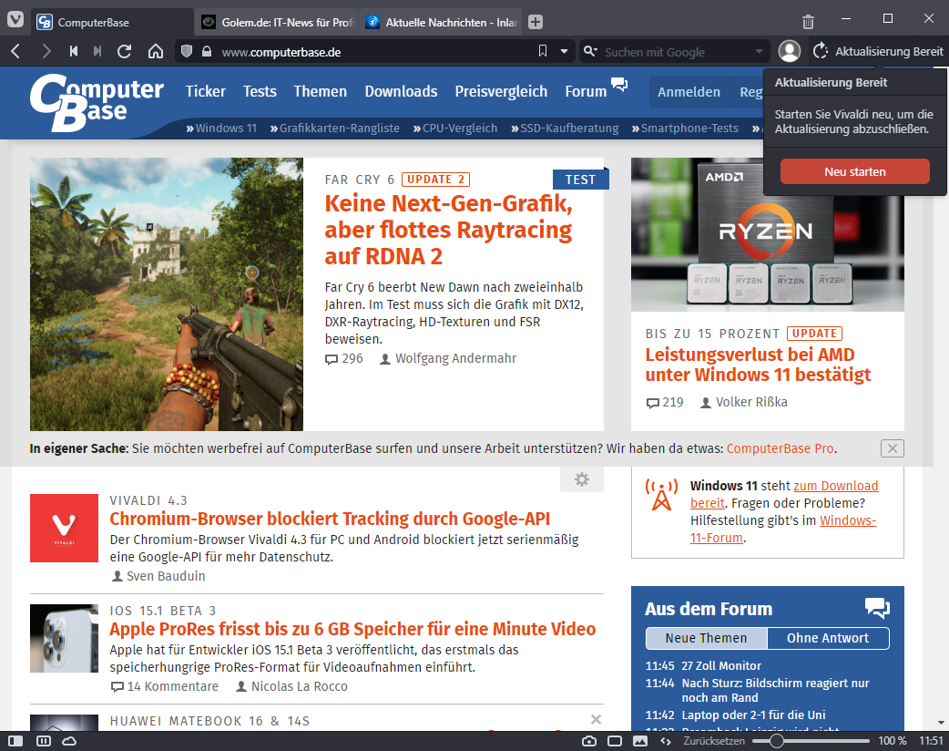Toggle images display status bar icon
This screenshot has height=751, width=949.
[639, 741]
